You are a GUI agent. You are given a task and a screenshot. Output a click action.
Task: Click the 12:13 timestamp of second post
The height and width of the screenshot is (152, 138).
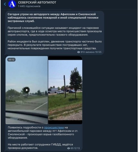(77, 148)
